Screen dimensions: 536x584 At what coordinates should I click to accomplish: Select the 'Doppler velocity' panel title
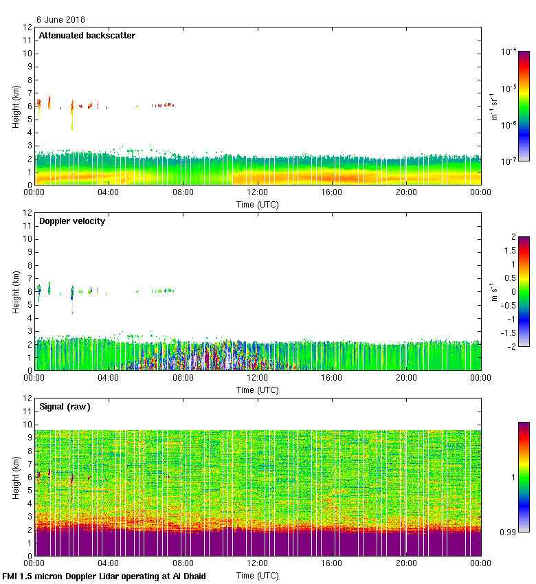click(x=72, y=221)
